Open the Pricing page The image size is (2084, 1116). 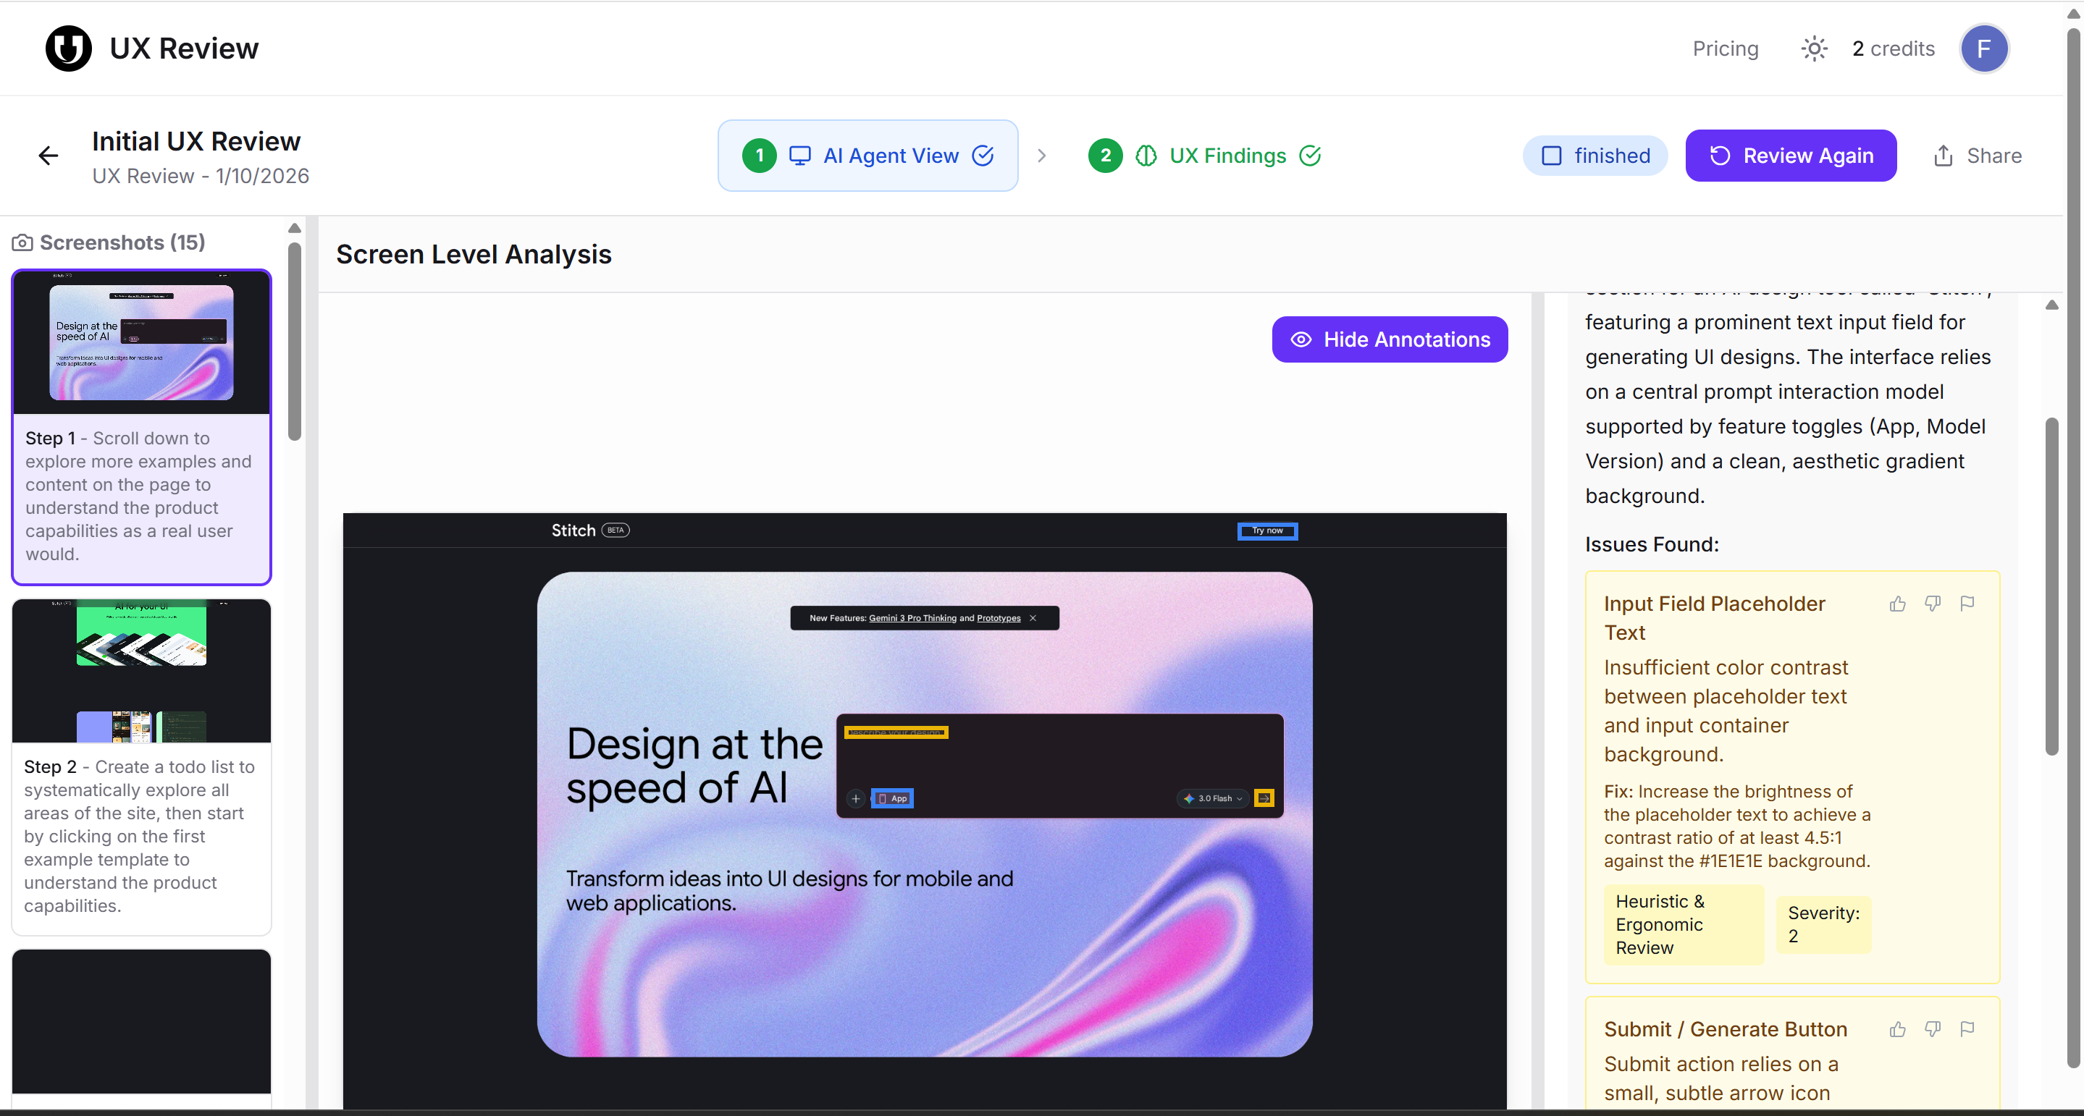[1725, 48]
